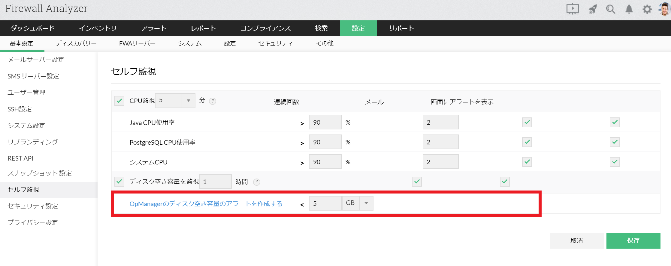Open the サポート menu

coord(401,28)
